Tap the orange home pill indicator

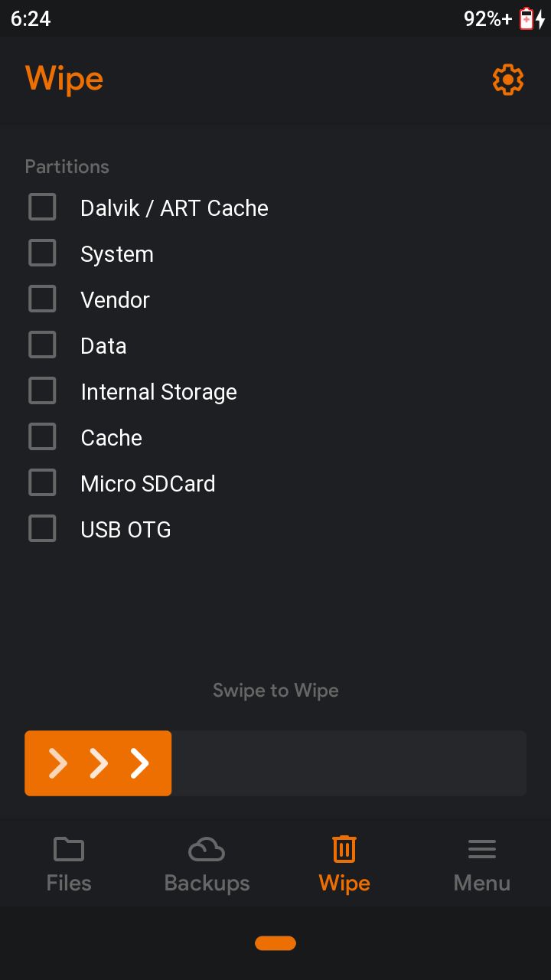tap(275, 943)
